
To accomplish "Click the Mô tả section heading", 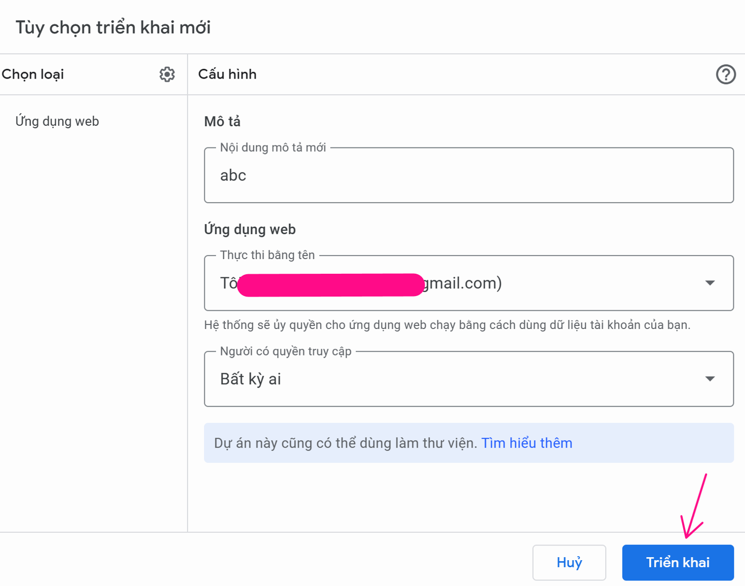I will pos(222,122).
